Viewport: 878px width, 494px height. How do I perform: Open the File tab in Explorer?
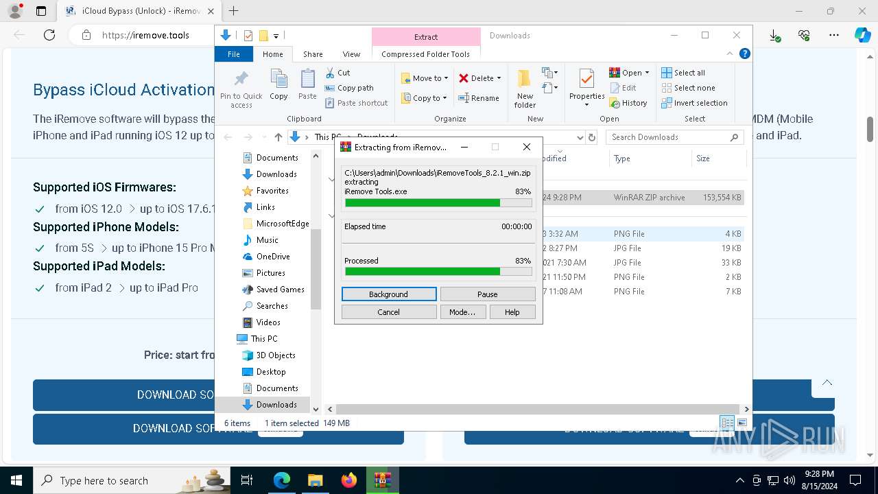pos(234,54)
